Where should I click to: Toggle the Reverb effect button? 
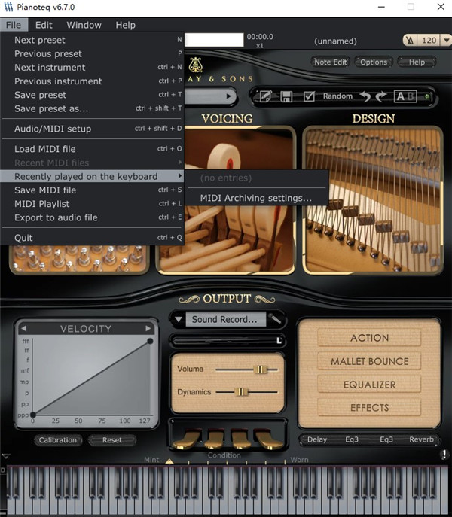(421, 439)
